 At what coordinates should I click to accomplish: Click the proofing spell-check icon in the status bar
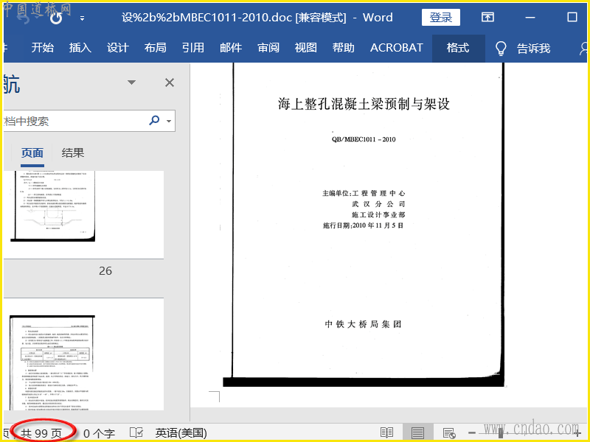(x=136, y=432)
